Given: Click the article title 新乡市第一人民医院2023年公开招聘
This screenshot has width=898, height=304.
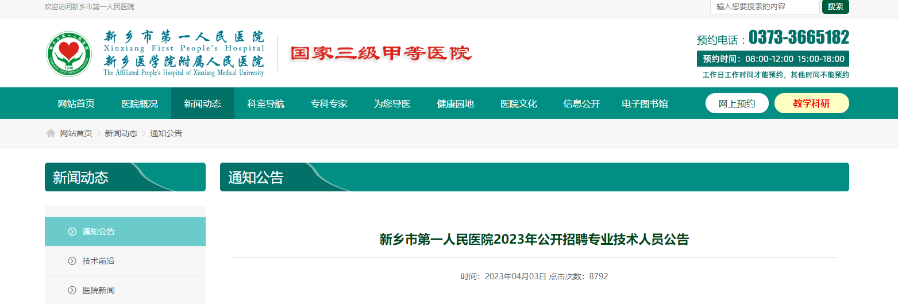Looking at the screenshot, I should [x=534, y=240].
